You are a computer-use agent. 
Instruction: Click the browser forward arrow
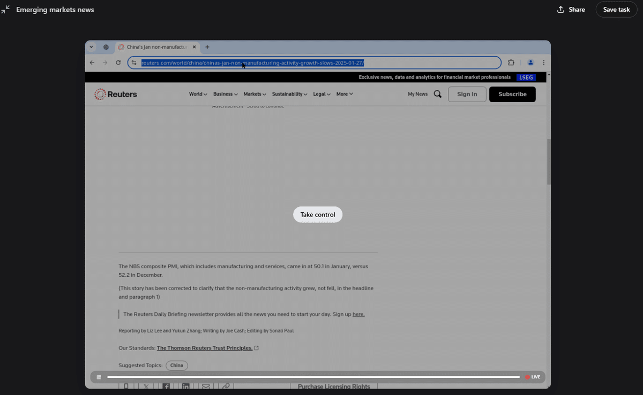click(105, 63)
